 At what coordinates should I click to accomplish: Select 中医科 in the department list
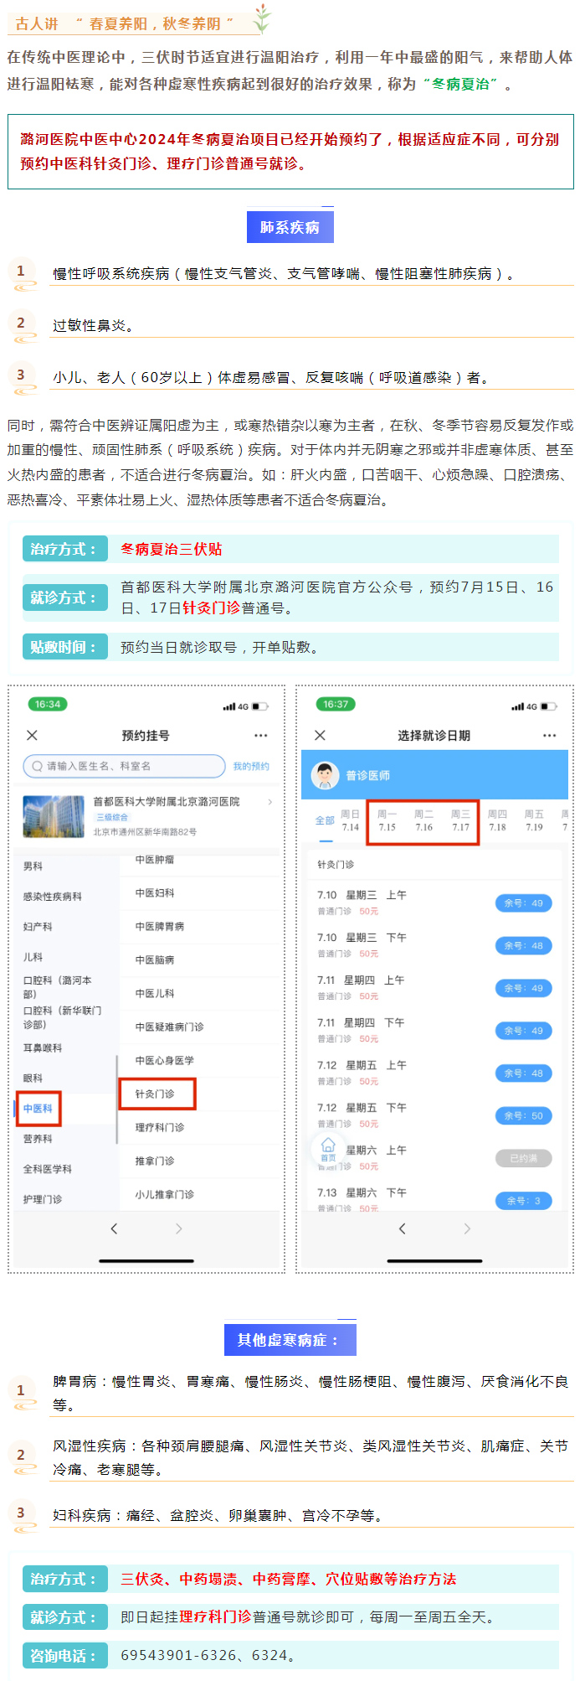[x=38, y=1109]
